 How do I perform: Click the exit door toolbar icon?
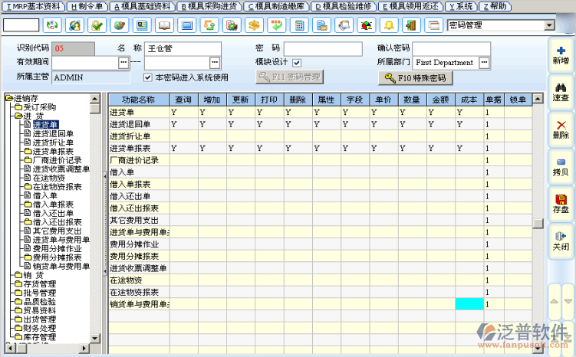coord(410,25)
